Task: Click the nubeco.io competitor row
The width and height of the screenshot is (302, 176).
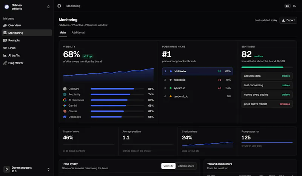Action: pos(197,80)
